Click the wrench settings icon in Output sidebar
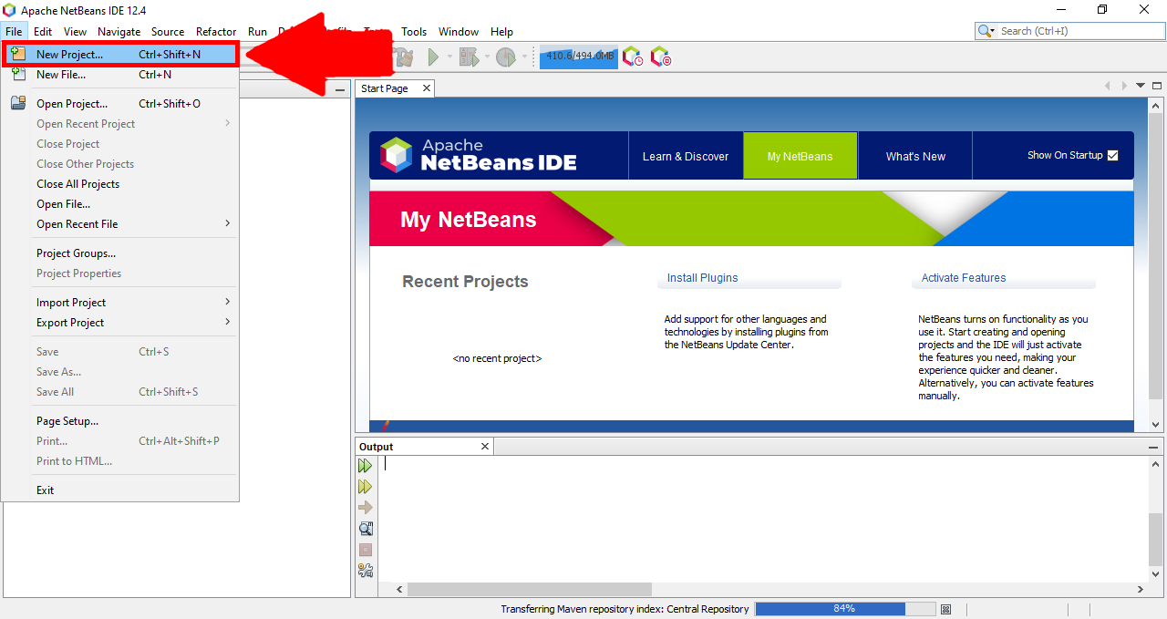The height and width of the screenshot is (619, 1167). point(366,571)
